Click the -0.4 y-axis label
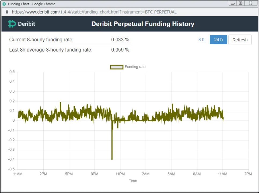The width and height of the screenshot is (259, 193). click(12, 159)
